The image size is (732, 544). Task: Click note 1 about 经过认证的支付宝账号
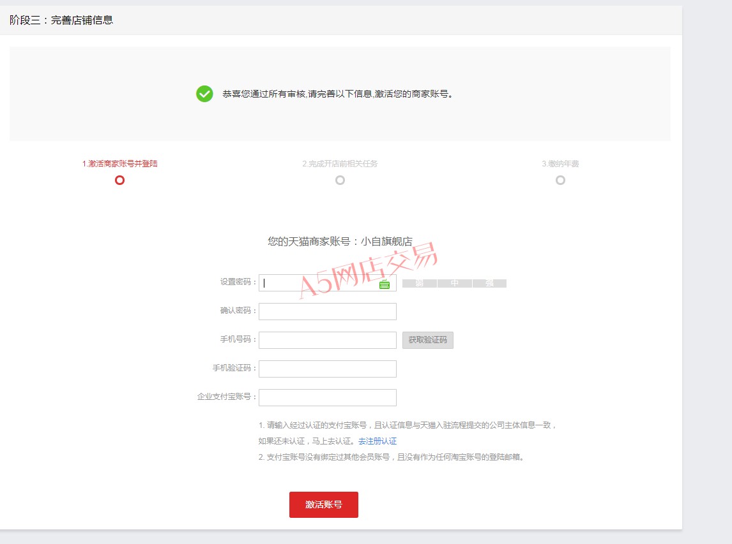(x=407, y=425)
